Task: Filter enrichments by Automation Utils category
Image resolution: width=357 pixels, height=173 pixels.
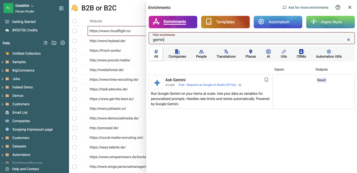Action: click(329, 54)
